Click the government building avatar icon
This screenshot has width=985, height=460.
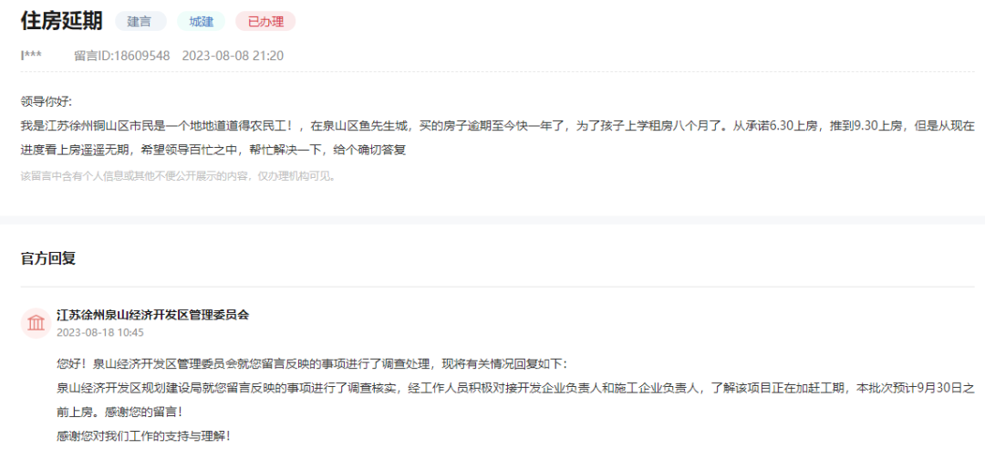point(36,323)
